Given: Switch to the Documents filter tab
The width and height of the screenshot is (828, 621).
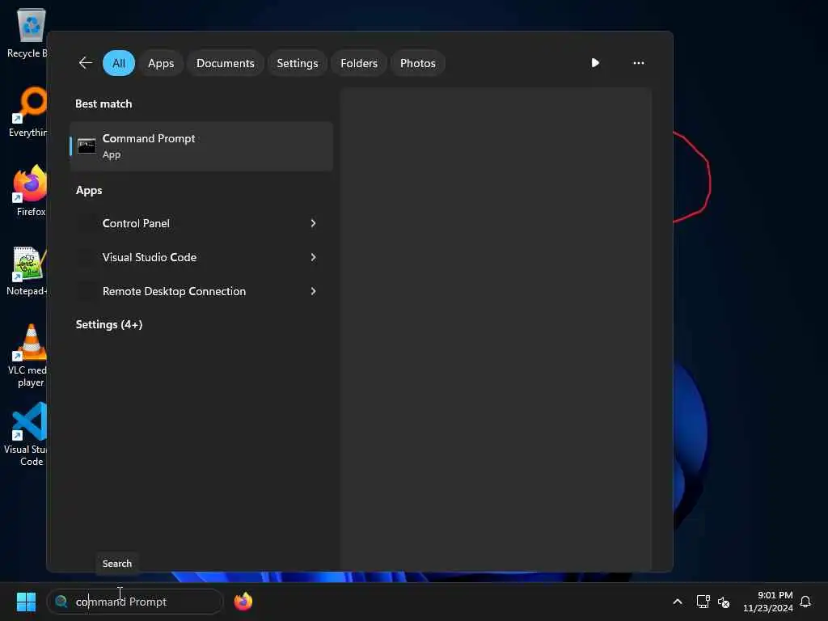Looking at the screenshot, I should 226,63.
